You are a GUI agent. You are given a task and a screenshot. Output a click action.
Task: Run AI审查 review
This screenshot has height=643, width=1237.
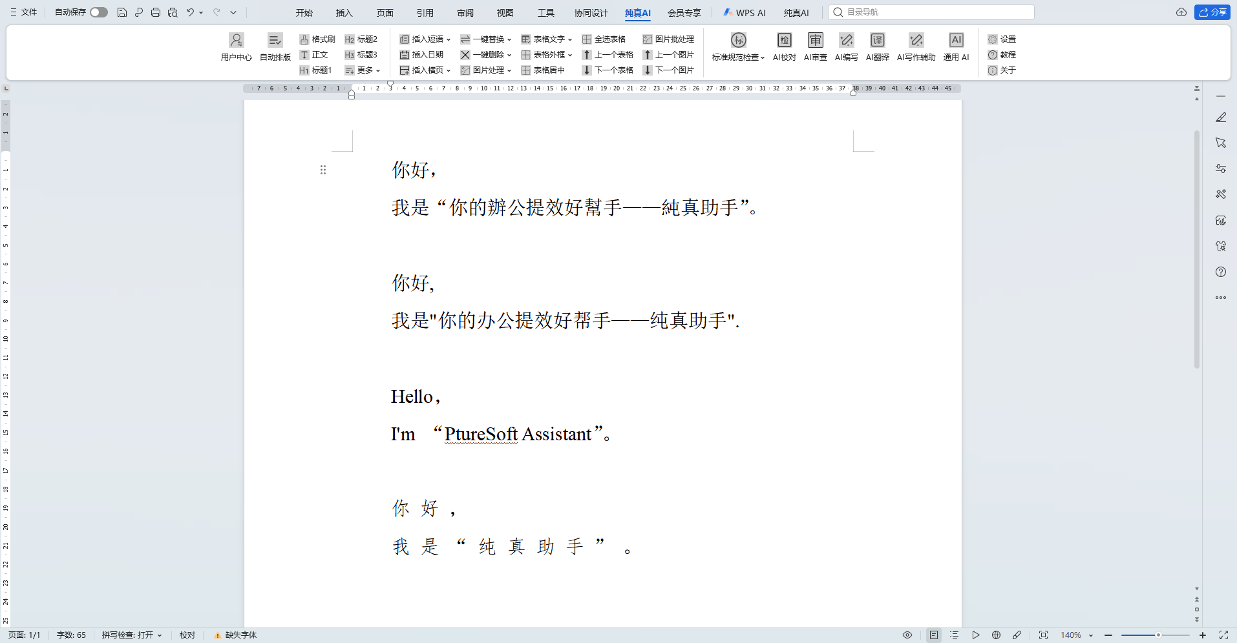point(816,47)
